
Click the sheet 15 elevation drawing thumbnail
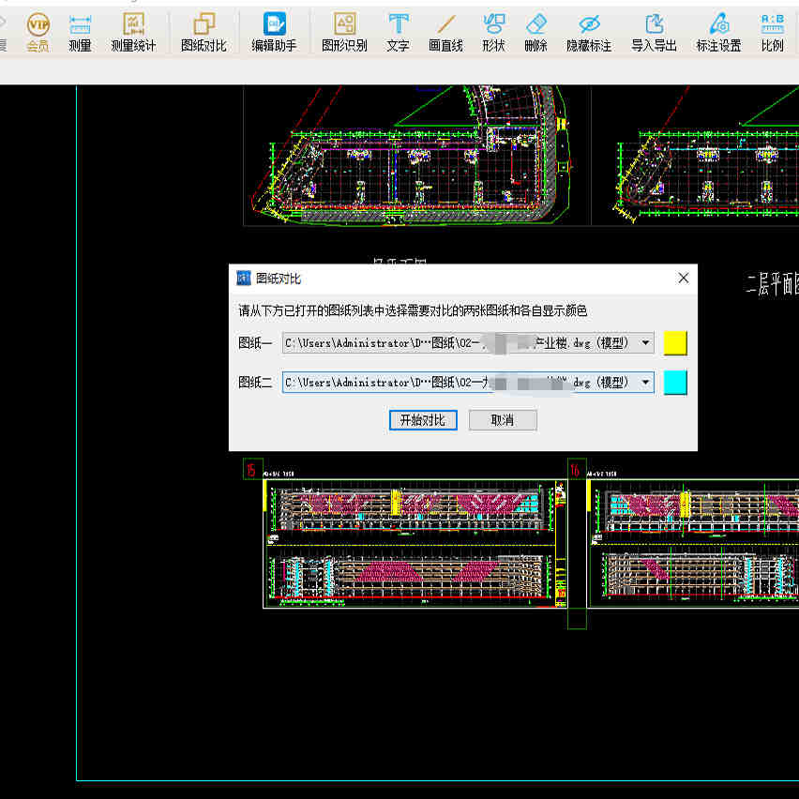[415, 543]
